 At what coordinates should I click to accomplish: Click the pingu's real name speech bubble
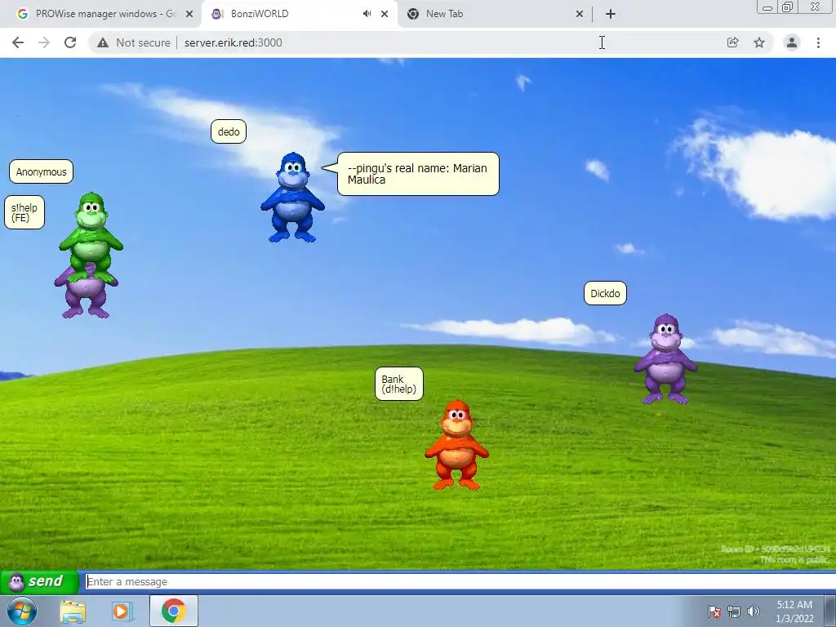[x=418, y=174]
